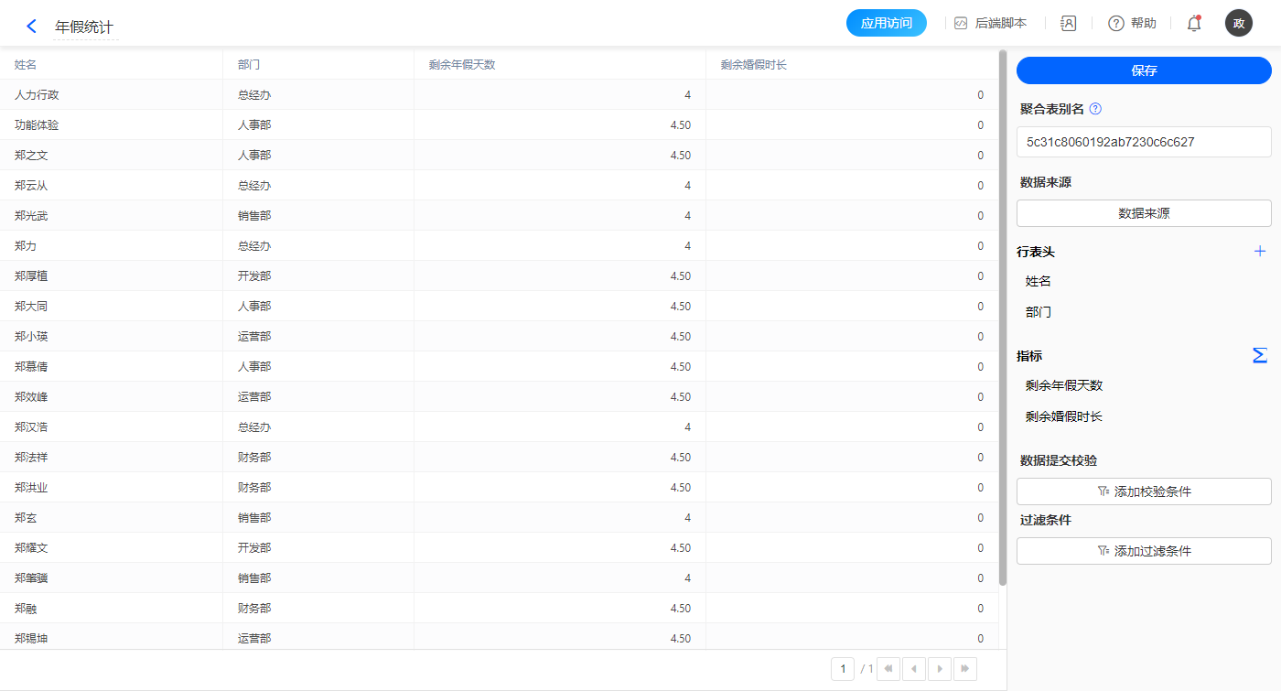Click the user avatar icon
The height and width of the screenshot is (691, 1281).
1238,24
